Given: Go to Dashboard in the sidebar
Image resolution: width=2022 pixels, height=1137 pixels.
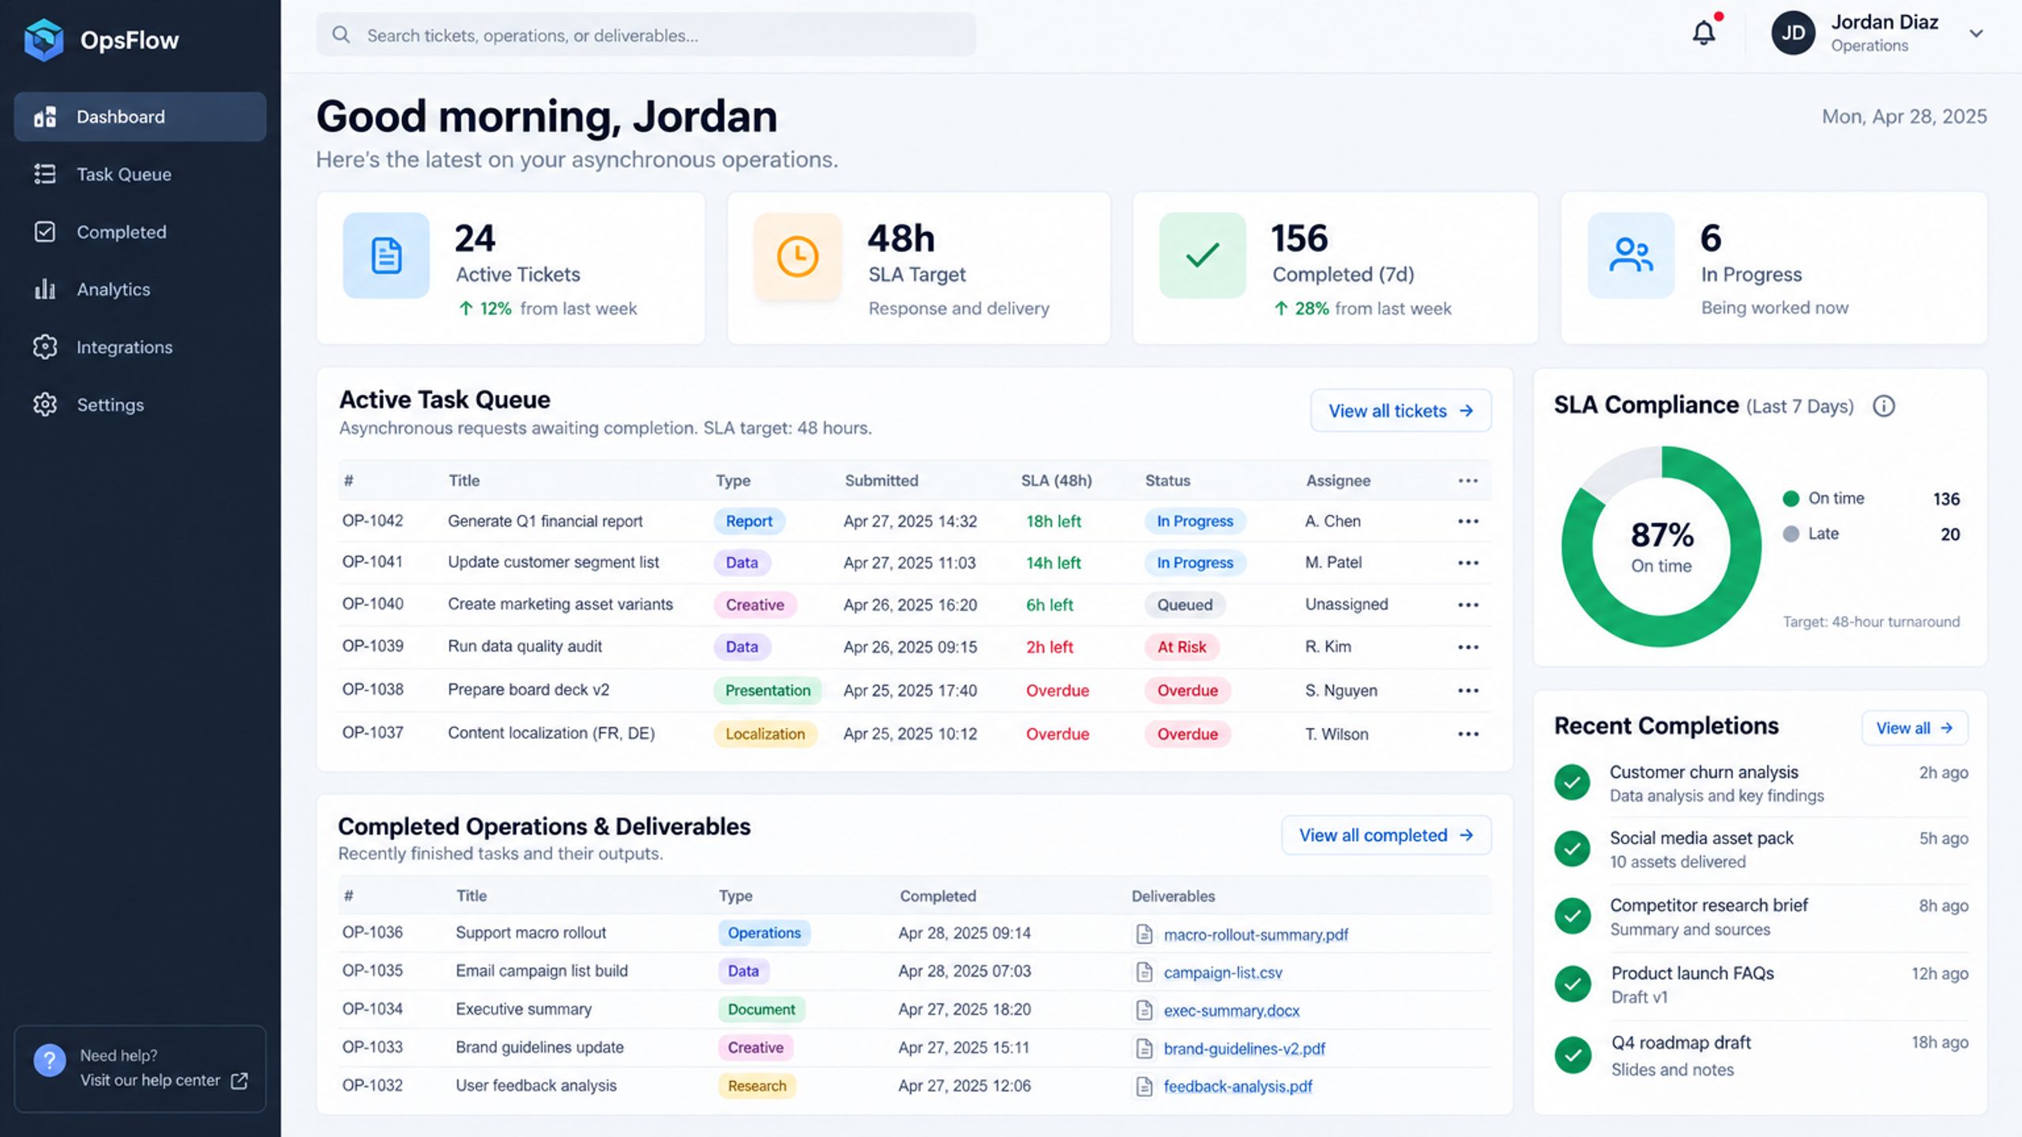Looking at the screenshot, I should 140,117.
